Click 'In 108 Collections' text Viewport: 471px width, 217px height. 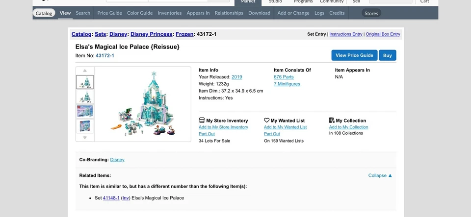click(346, 133)
